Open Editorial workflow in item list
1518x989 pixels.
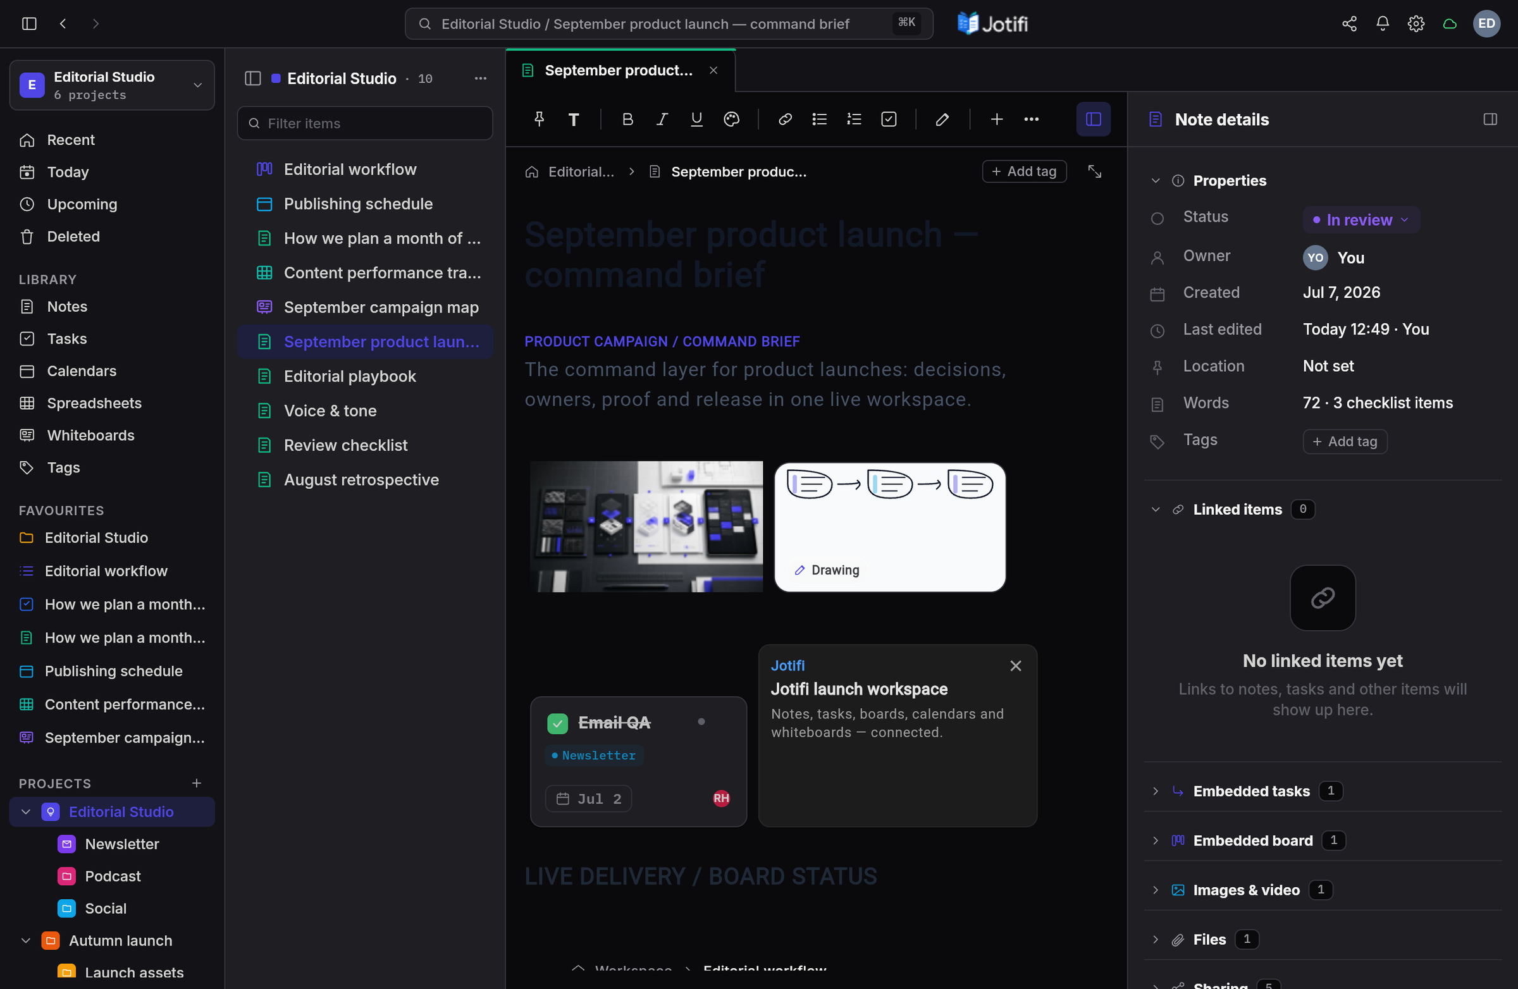364,169
